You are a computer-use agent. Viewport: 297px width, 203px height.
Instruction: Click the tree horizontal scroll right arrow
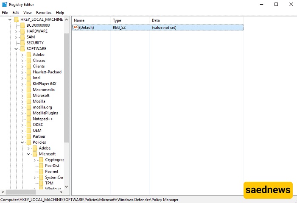click(61, 192)
